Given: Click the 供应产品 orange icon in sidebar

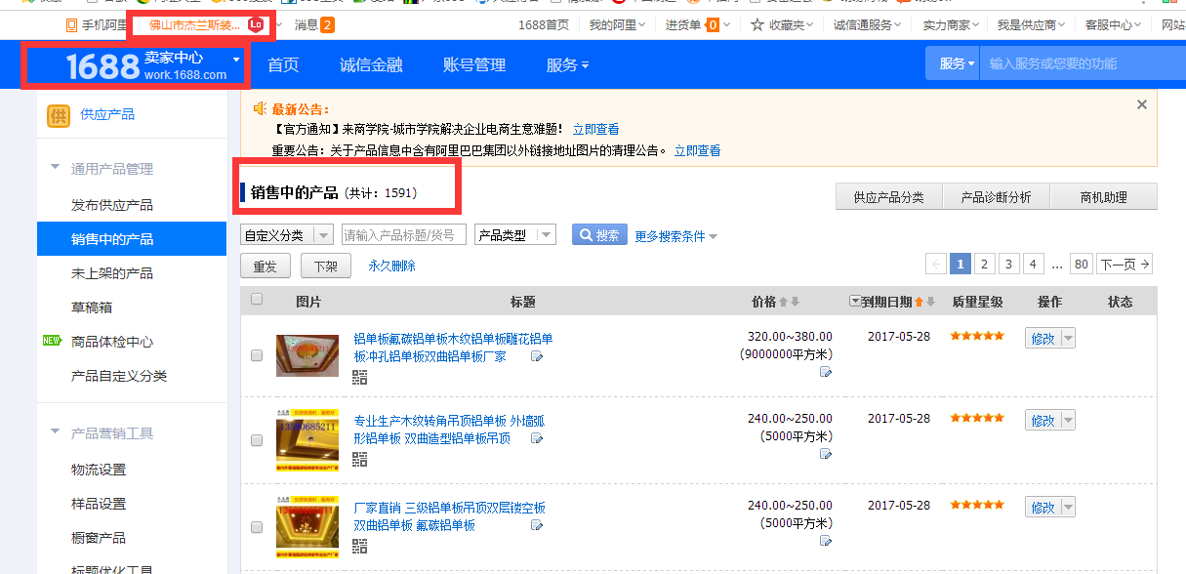Looking at the screenshot, I should tap(59, 115).
